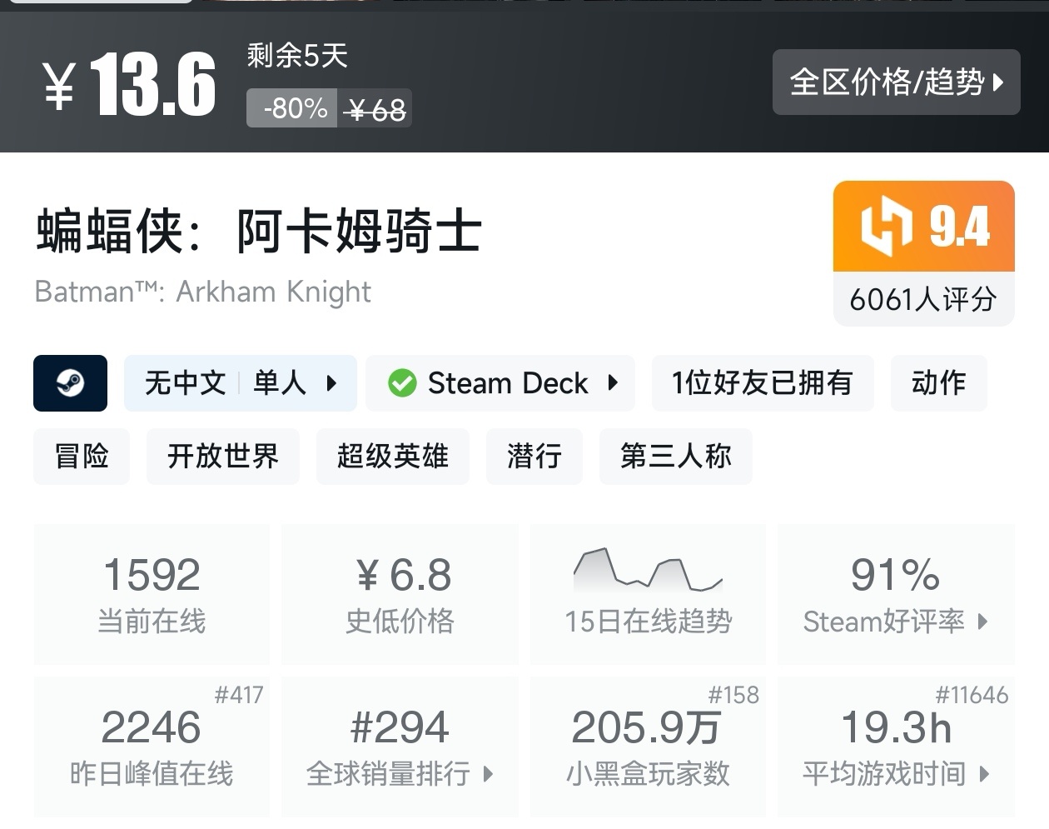Select the 动作 genre tag
This screenshot has height=829, width=1049.
[x=938, y=383]
